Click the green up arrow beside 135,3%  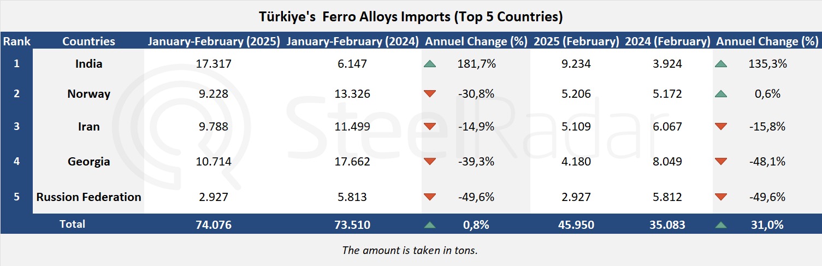click(x=721, y=64)
